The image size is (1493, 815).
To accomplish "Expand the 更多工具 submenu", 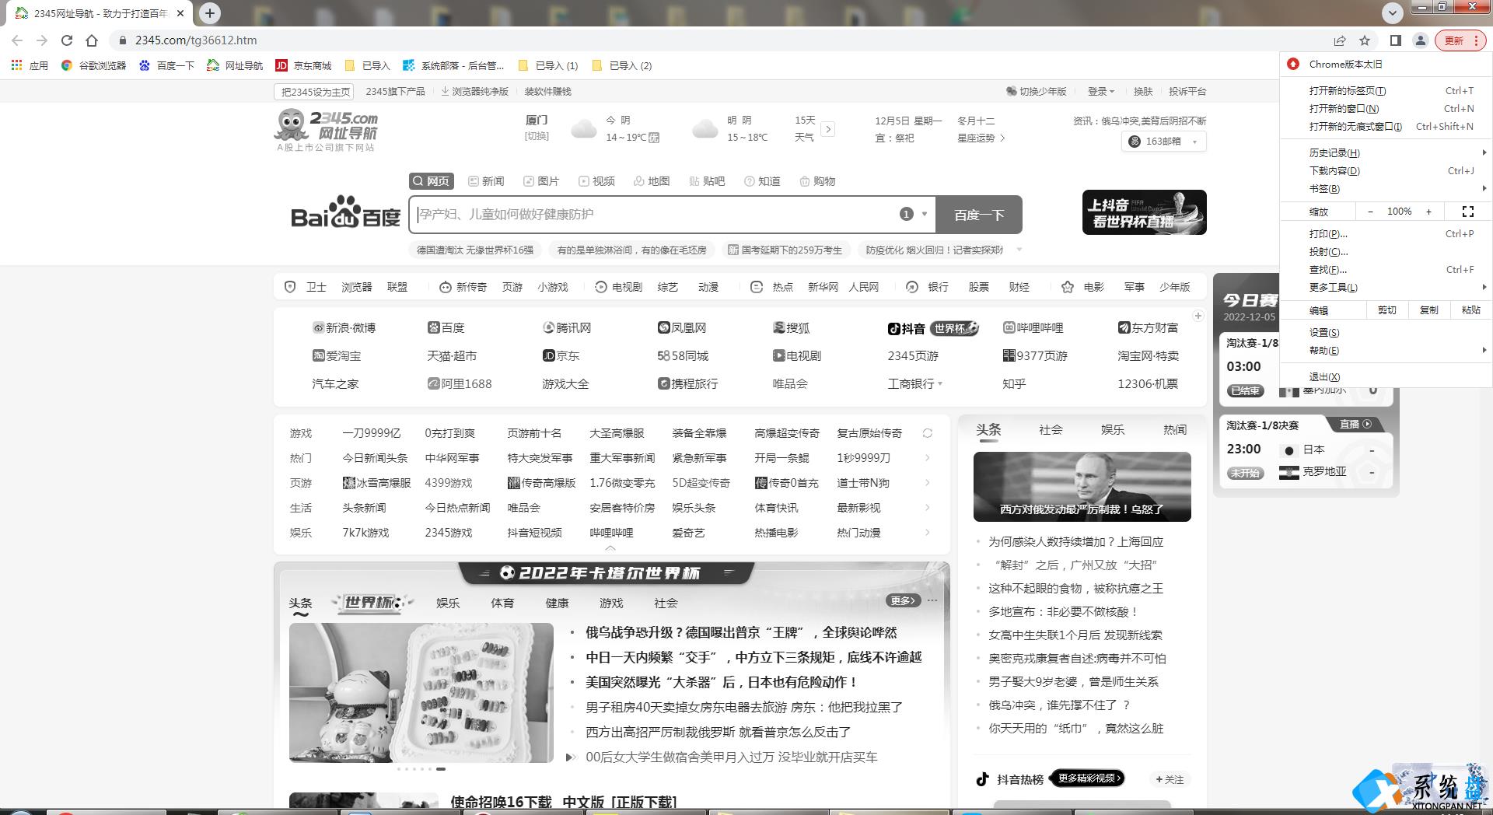I will click(x=1386, y=287).
